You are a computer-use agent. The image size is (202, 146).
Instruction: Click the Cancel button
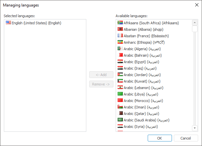pos(186,138)
